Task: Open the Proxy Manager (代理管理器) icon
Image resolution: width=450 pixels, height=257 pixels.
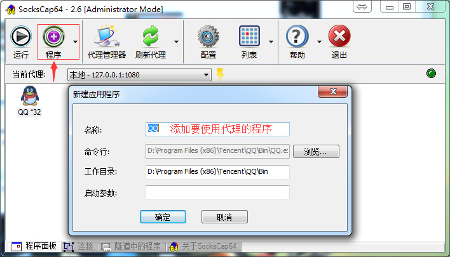Action: pyautogui.click(x=107, y=36)
